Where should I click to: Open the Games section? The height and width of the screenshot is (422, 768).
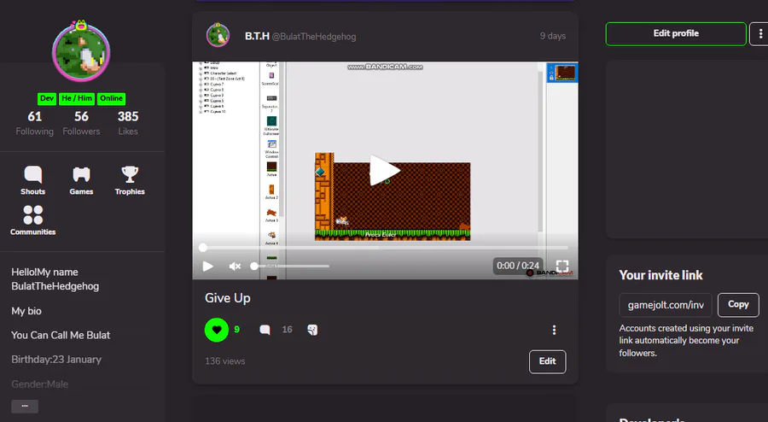pos(81,180)
